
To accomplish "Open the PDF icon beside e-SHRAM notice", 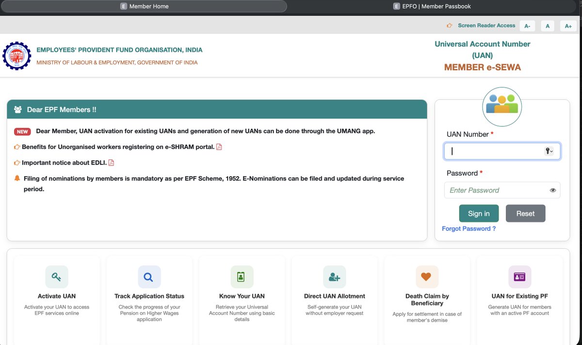I will (219, 147).
